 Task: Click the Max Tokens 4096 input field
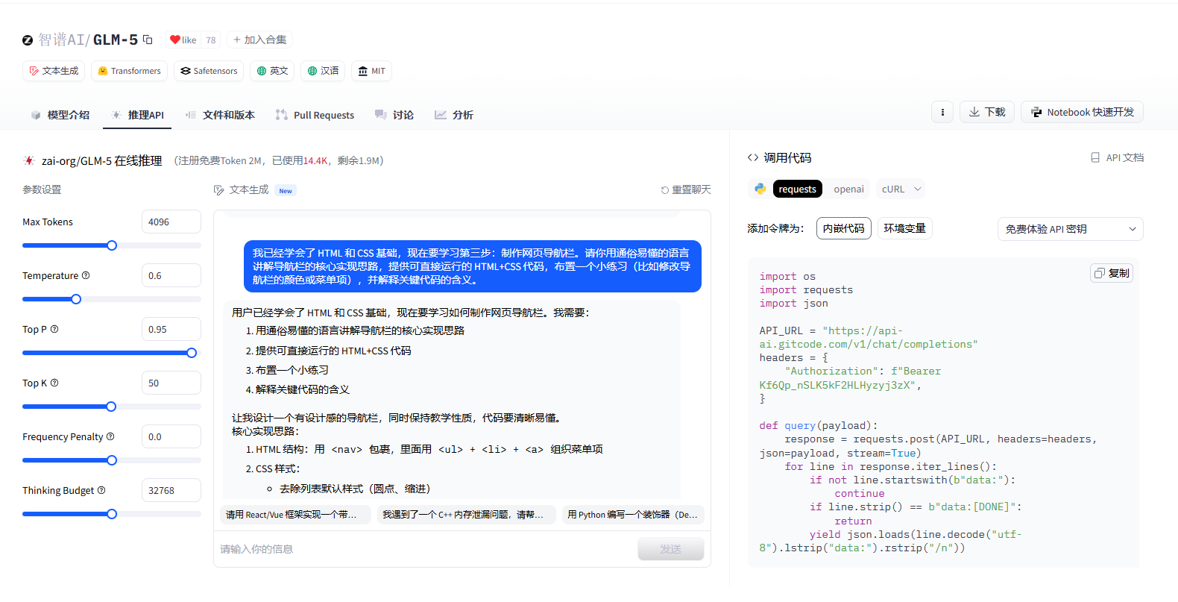click(171, 222)
